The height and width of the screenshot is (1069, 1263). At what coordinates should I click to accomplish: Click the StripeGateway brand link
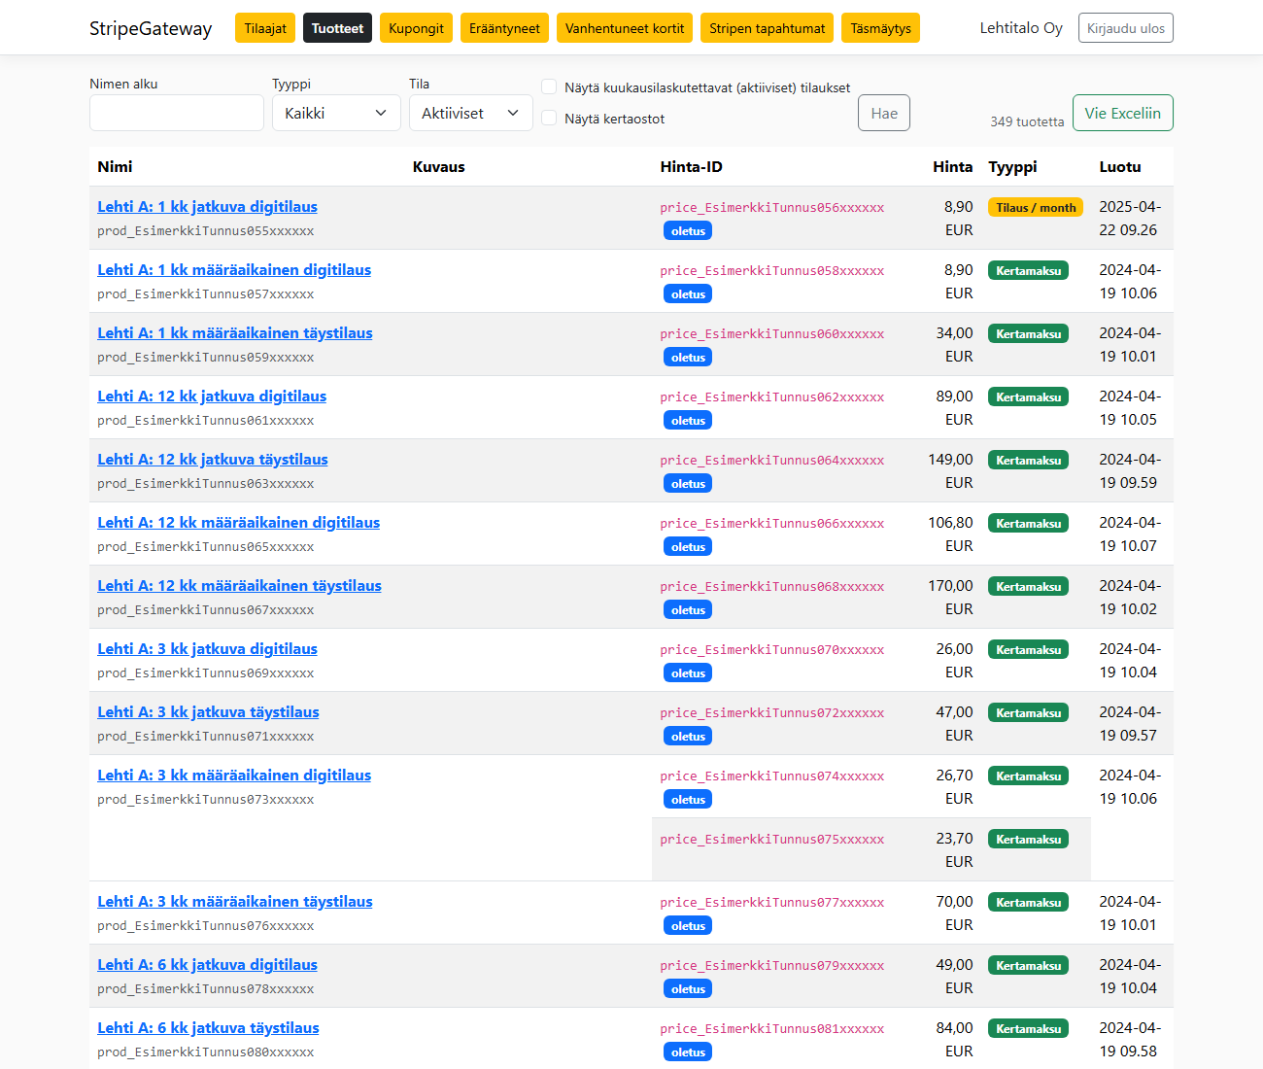(x=151, y=28)
